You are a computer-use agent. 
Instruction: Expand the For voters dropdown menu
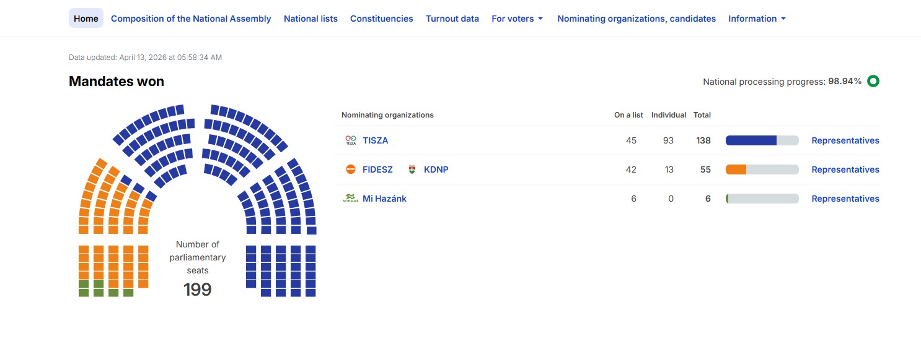pos(517,19)
